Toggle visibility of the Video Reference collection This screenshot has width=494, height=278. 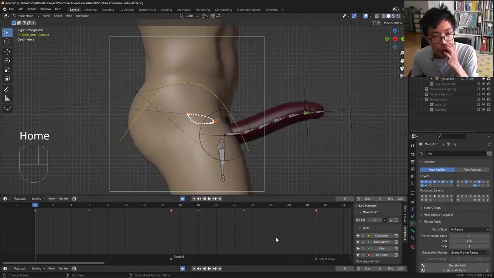point(483,94)
